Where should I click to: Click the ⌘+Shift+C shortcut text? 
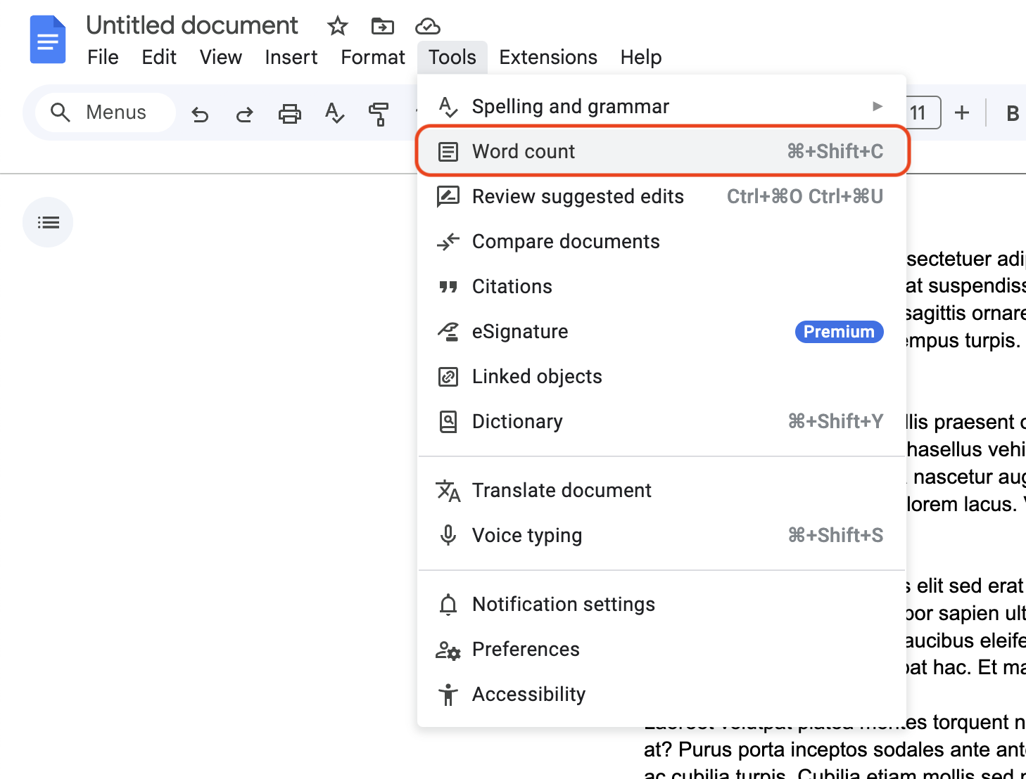(x=835, y=151)
